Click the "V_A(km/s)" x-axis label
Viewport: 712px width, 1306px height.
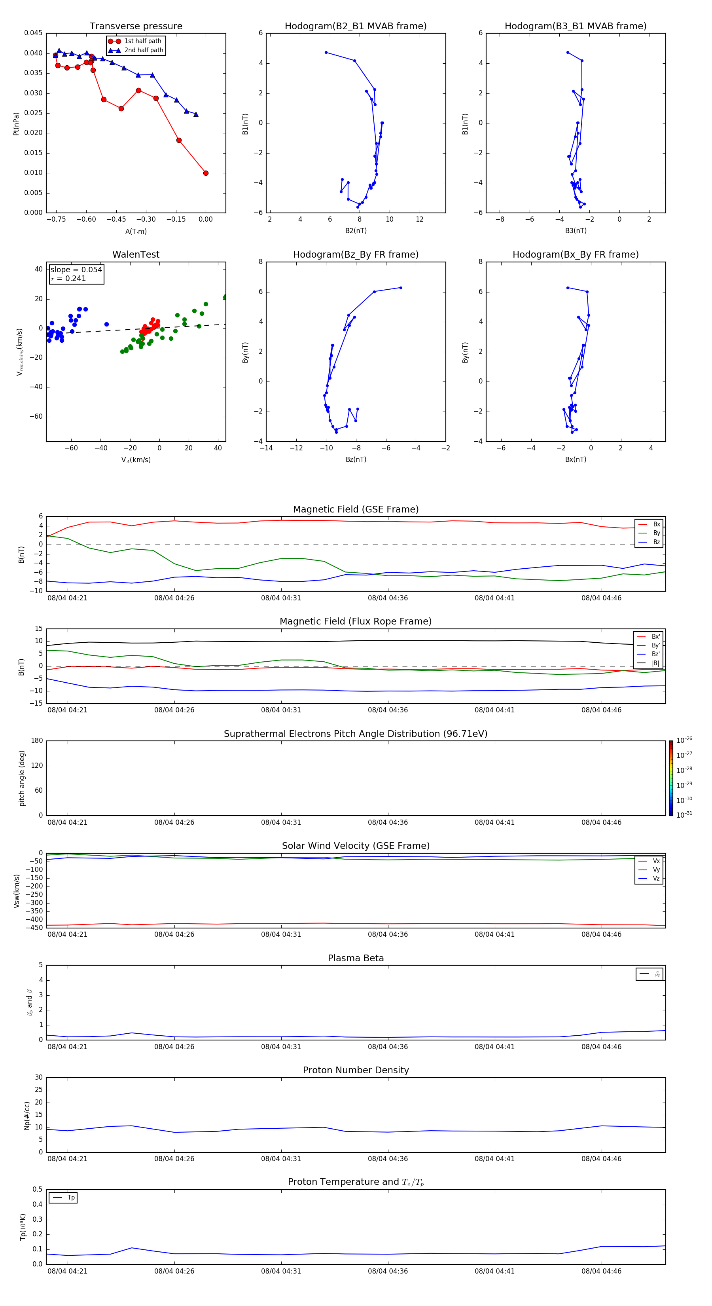click(136, 460)
